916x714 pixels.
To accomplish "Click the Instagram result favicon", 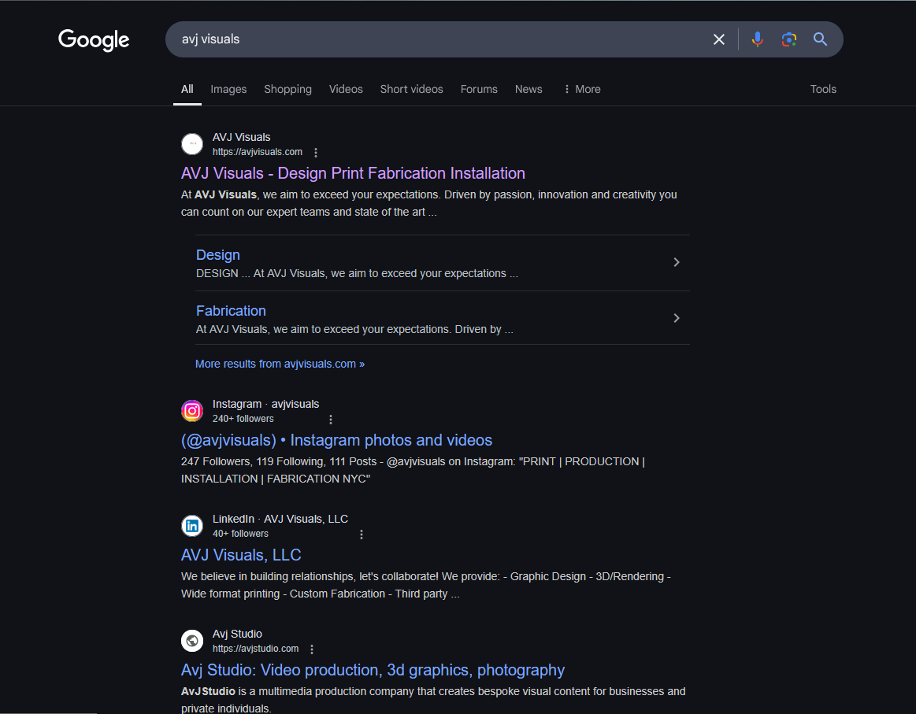I will point(192,411).
